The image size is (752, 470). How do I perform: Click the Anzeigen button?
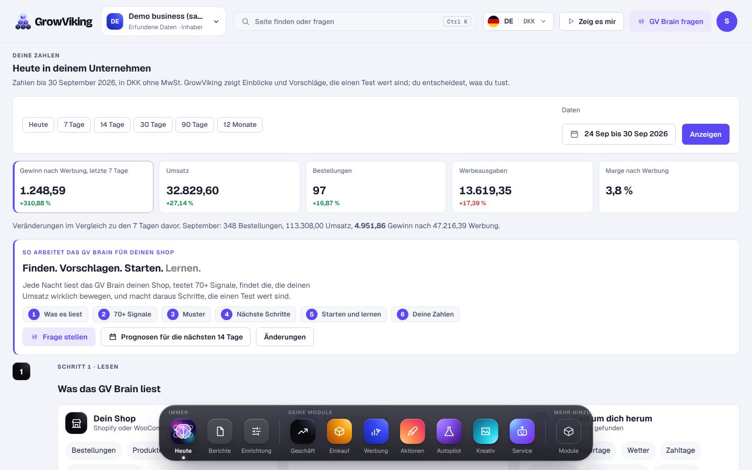pyautogui.click(x=706, y=134)
